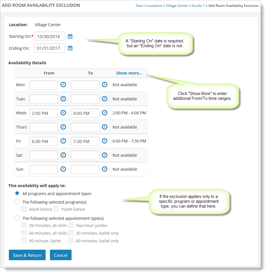Click the Tues From time field
The height and width of the screenshot is (275, 268).
coord(44,99)
